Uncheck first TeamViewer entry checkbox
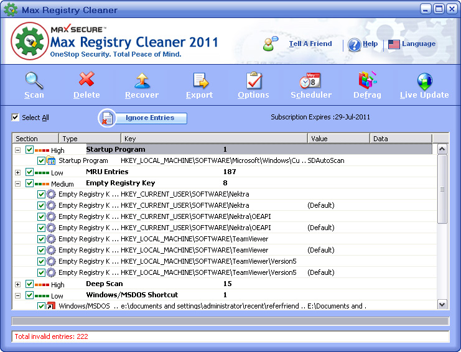 tap(41, 239)
